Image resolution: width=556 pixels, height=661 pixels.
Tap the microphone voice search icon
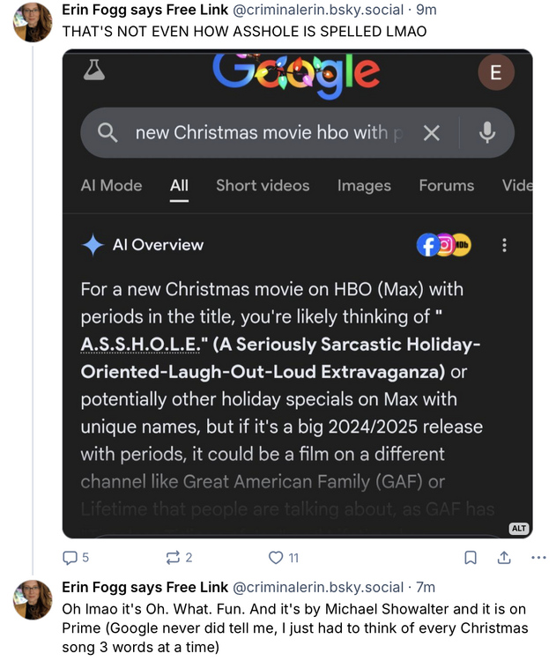pos(486,133)
